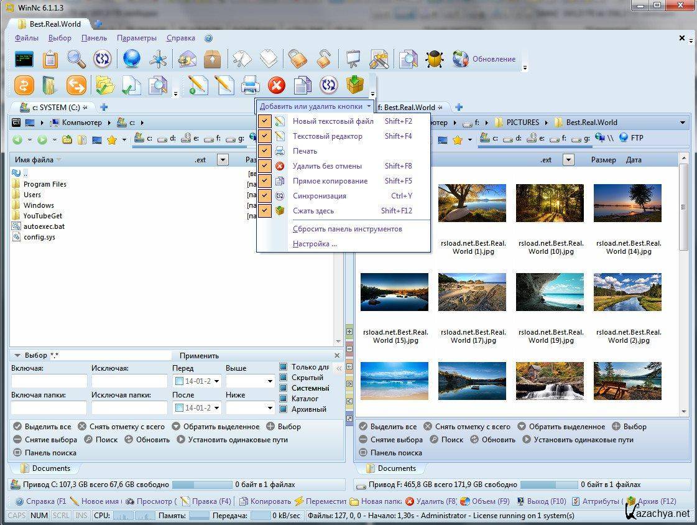This screenshot has height=525, width=697.
Task: Choose Сбросить панель инструментов in the popup
Action: pos(347,229)
